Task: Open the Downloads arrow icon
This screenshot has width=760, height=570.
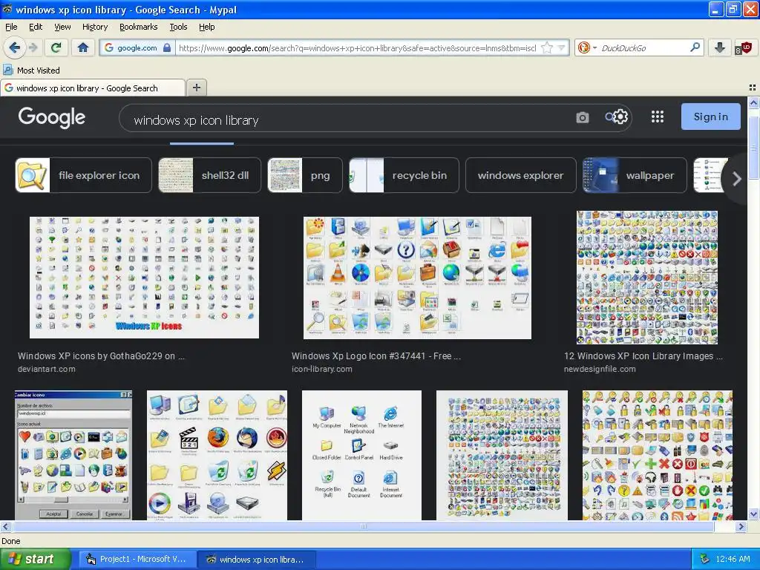Action: [x=720, y=47]
